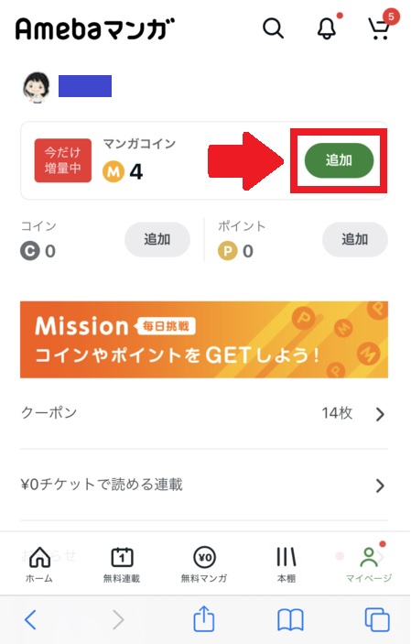Viewport: 411px width, 644px height.
Task: Tap the Safari back arrow
Action: [31, 619]
